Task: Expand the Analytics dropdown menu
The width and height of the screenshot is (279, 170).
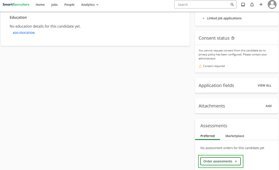Action: pos(90,5)
